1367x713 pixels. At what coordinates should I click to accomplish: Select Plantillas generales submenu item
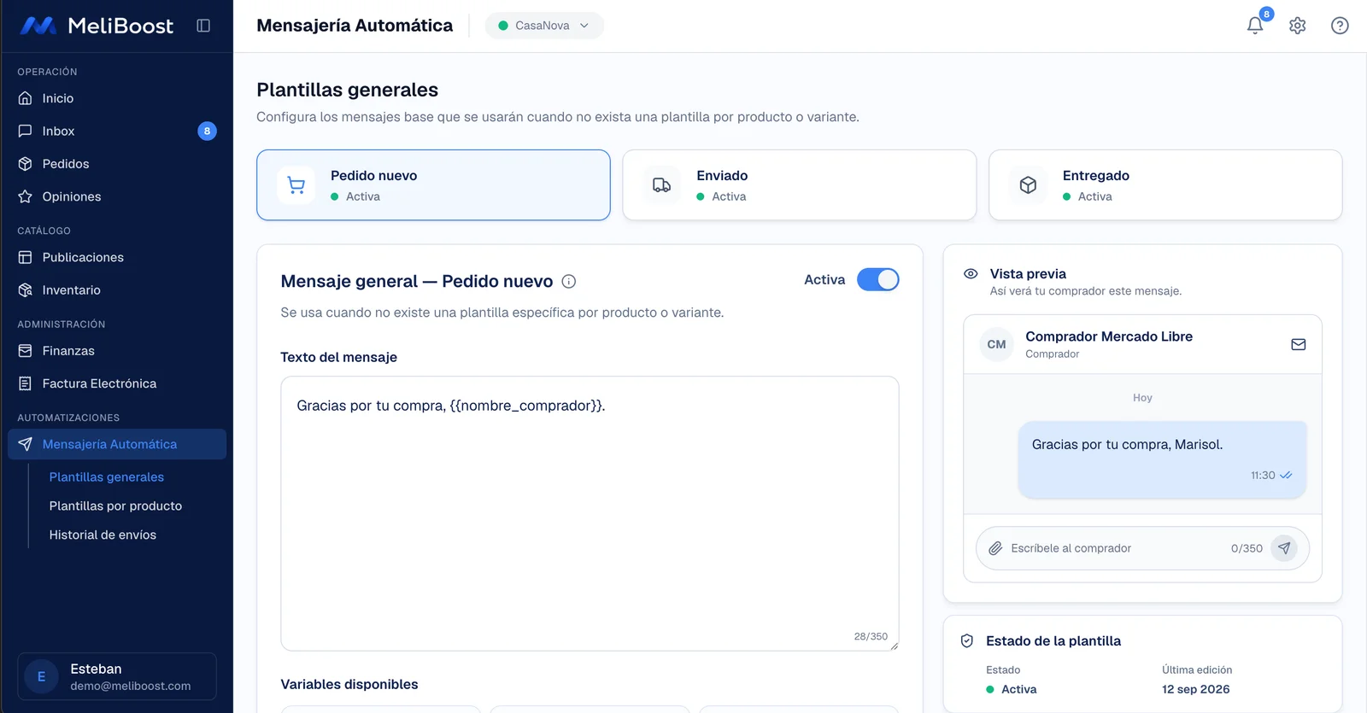[107, 477]
